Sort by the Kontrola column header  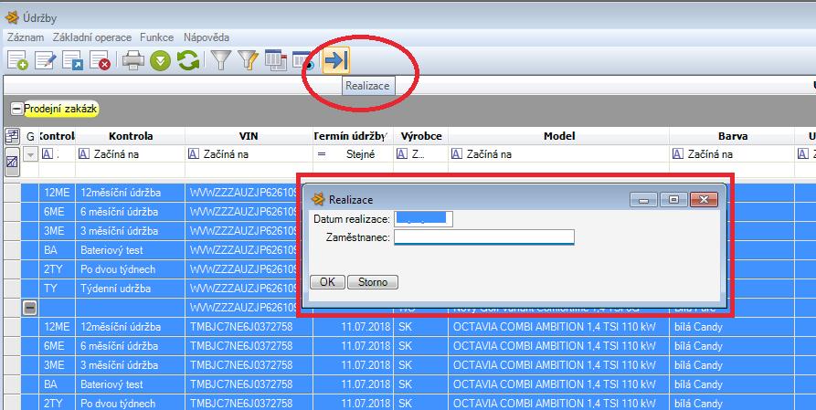(x=131, y=136)
